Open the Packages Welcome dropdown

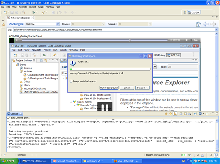(58, 24)
